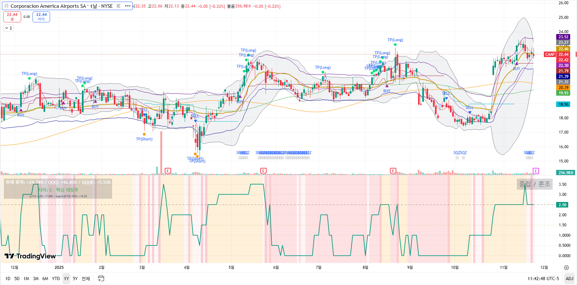Click the 8월 label on the time axis

(365, 267)
